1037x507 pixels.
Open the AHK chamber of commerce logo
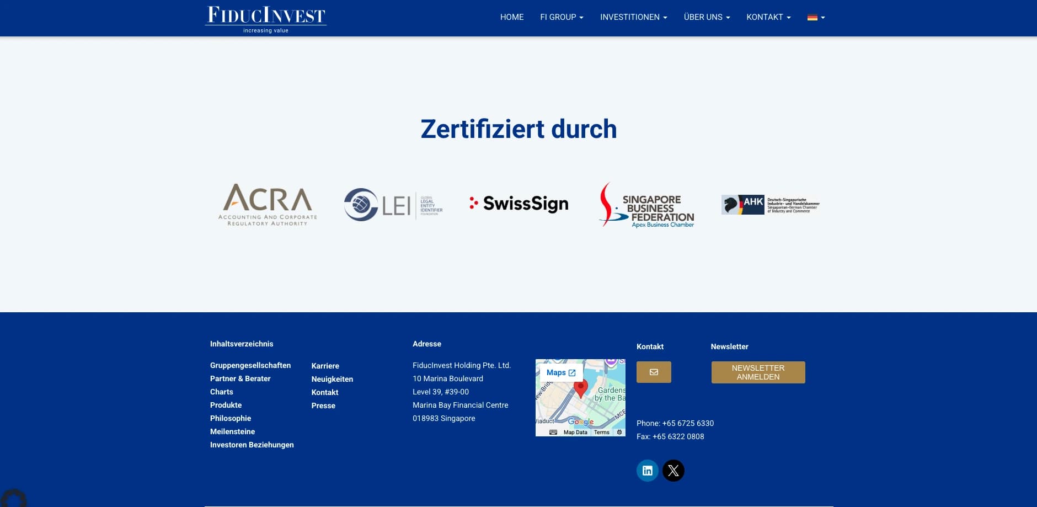[771, 205]
